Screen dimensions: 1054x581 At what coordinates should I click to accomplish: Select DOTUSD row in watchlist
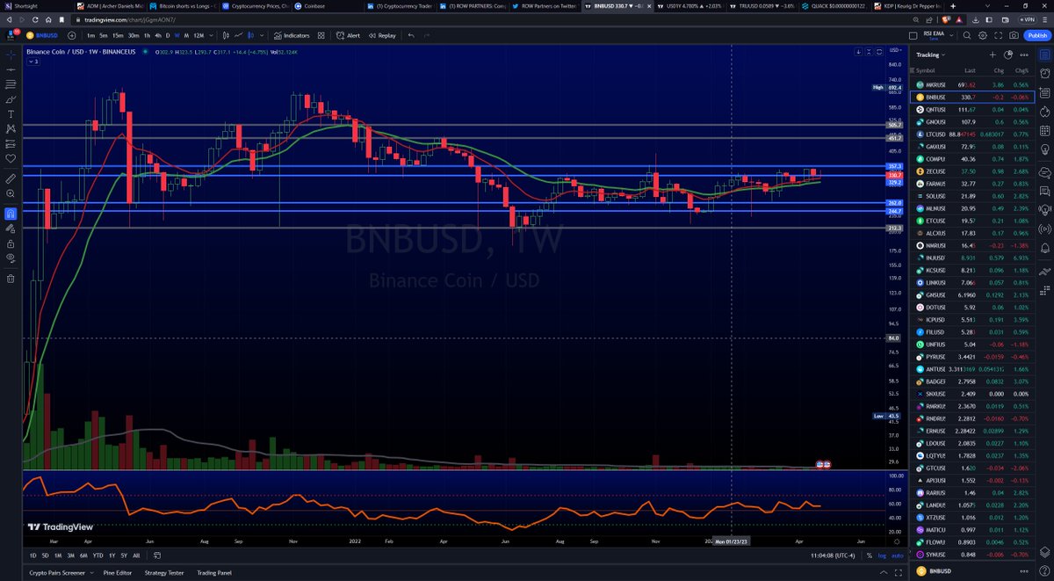973,309
